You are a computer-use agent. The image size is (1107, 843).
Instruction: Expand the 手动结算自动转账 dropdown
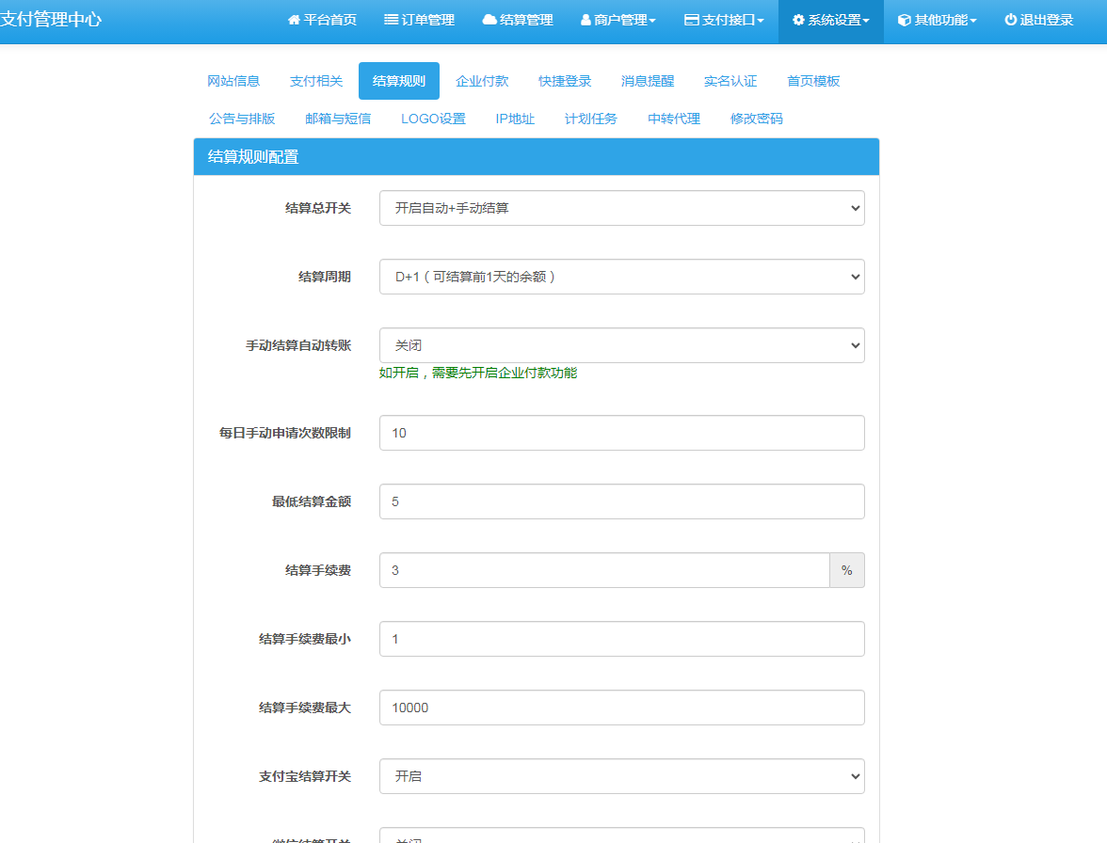(x=621, y=345)
